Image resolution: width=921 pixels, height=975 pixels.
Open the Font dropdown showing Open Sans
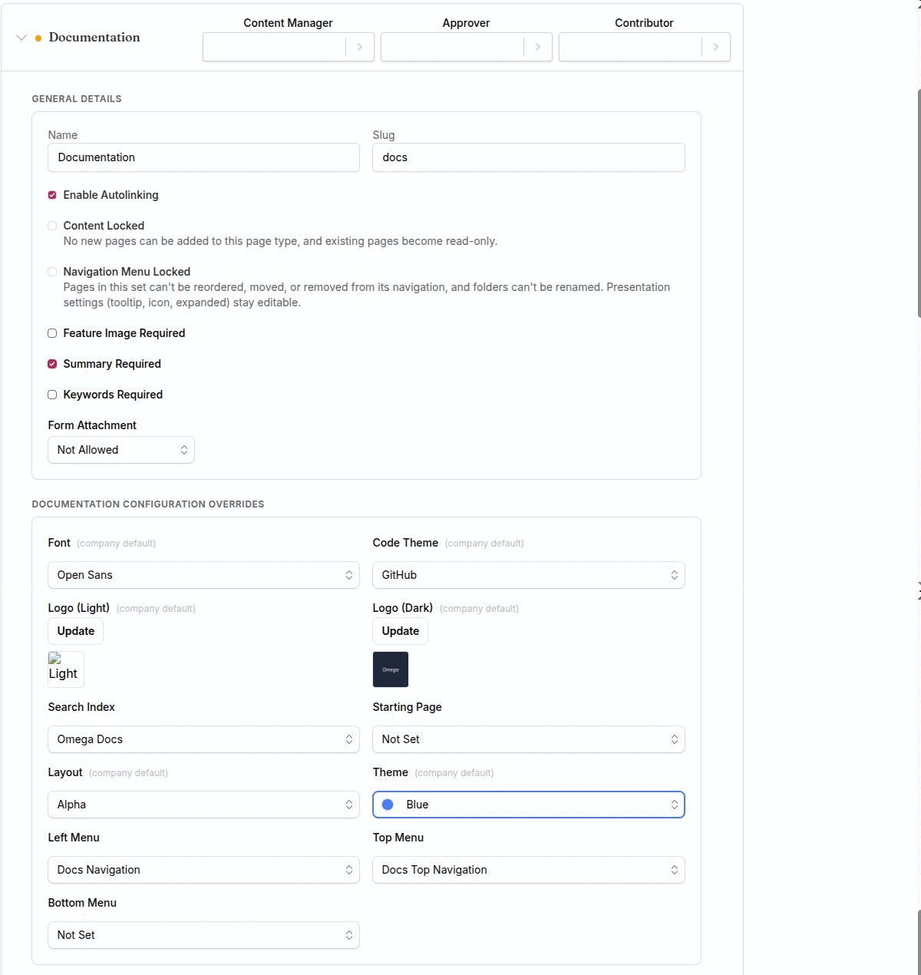[x=203, y=575]
